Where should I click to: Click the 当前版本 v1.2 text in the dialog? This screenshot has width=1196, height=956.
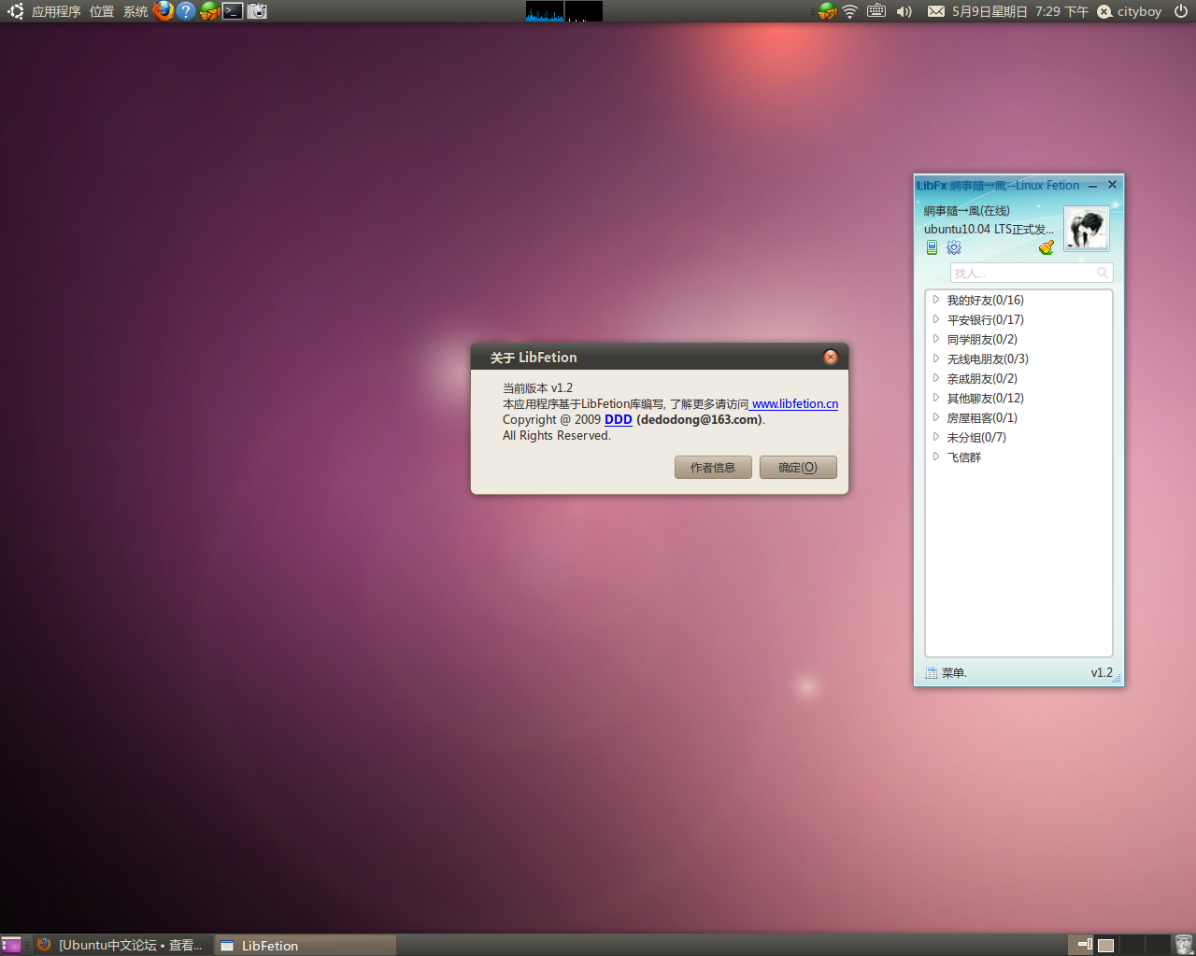coord(538,388)
